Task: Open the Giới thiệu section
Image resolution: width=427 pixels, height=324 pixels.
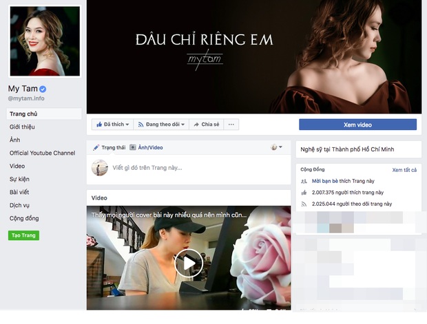Action: coord(22,127)
